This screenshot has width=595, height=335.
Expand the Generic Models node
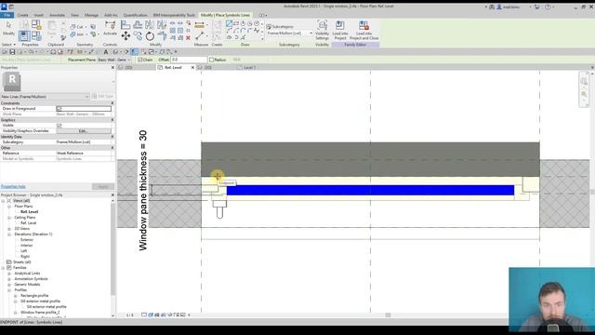(9, 285)
